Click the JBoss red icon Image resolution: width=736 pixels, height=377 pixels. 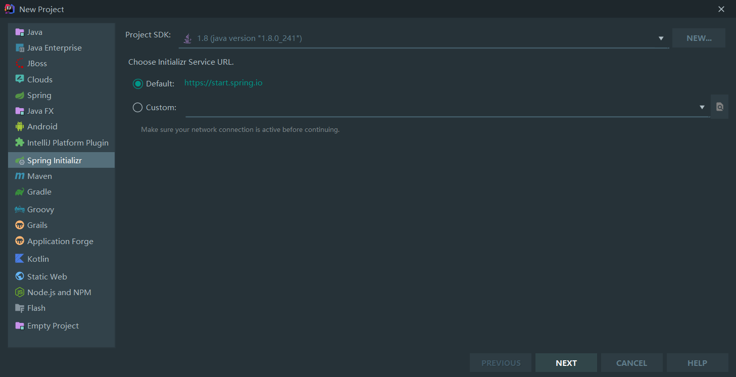pyautogui.click(x=20, y=64)
